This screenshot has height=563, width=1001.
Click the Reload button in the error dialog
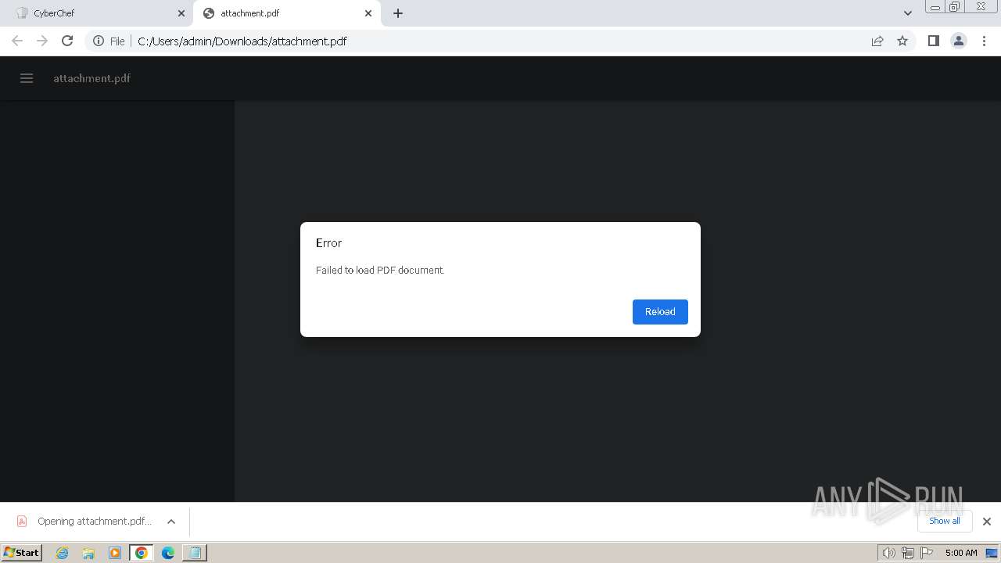coord(660,311)
